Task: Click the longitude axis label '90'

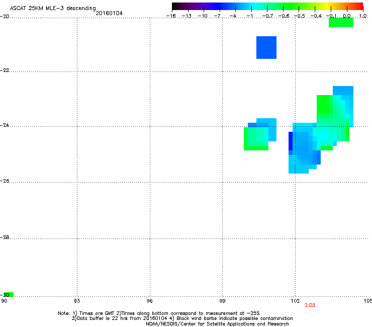Action: [x=4, y=301]
